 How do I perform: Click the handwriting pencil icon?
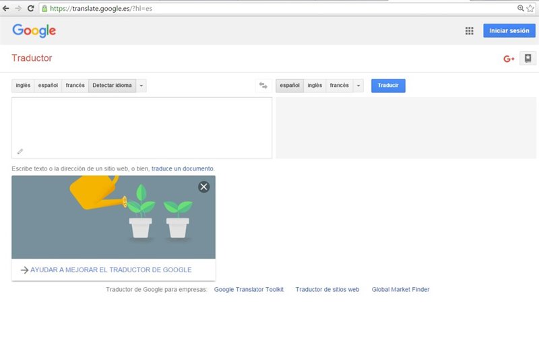(x=20, y=152)
